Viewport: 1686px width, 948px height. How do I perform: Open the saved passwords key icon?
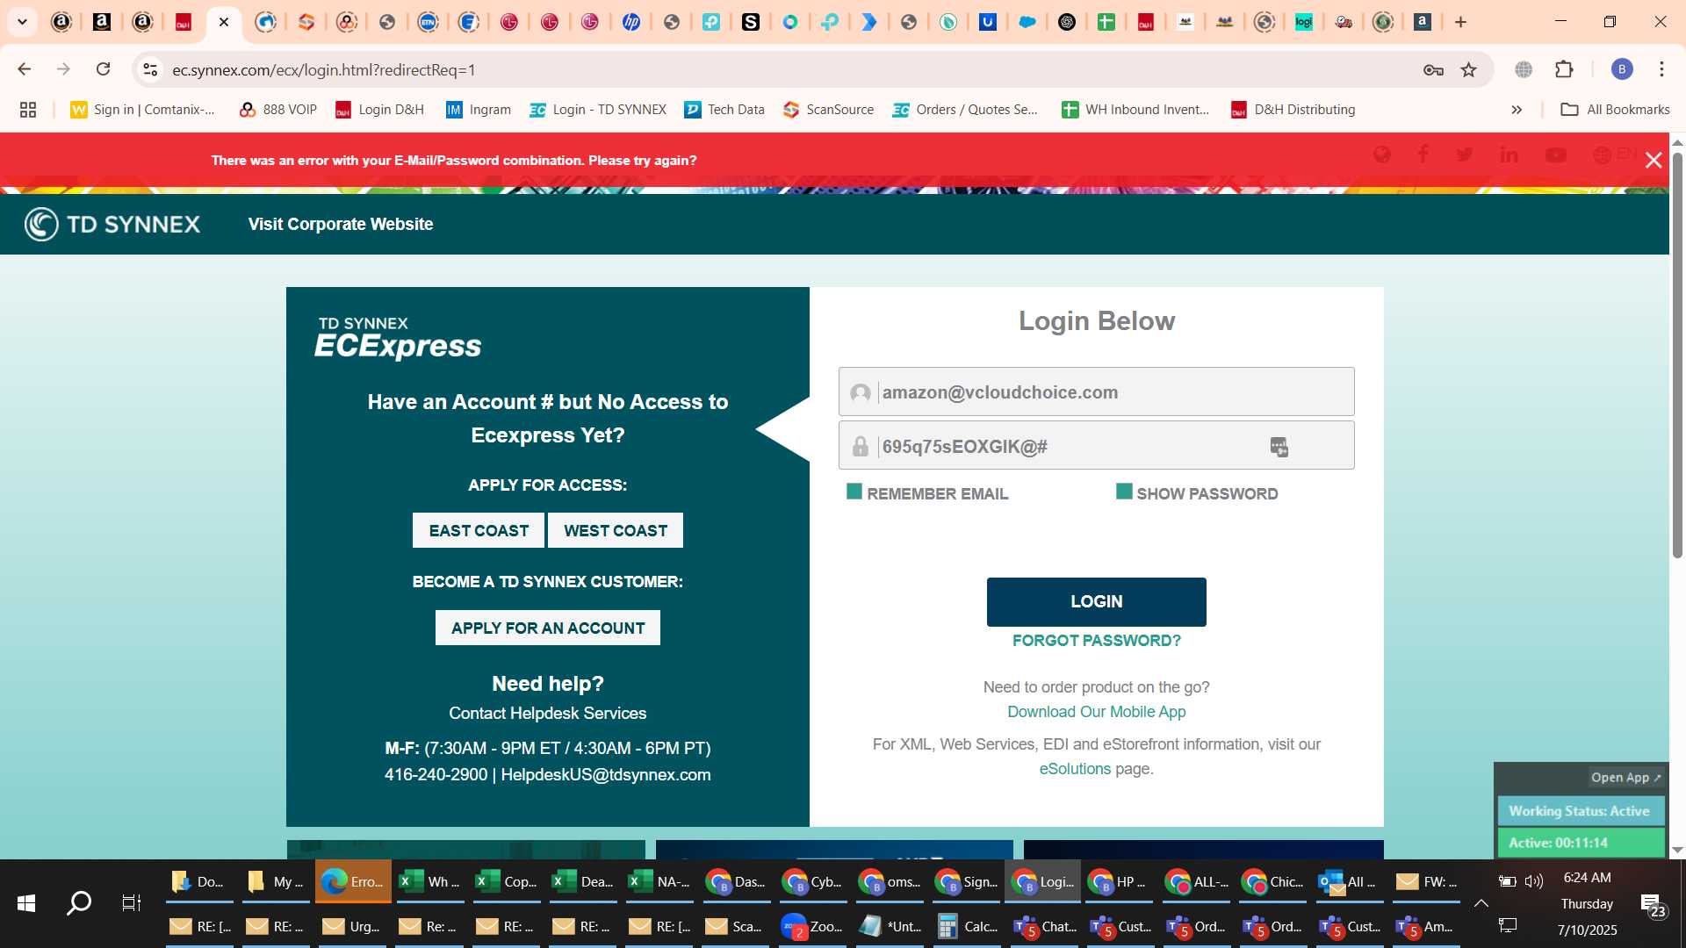[1433, 70]
